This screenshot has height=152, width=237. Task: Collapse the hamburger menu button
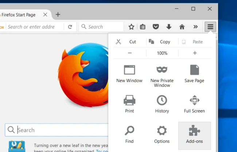tap(210, 27)
